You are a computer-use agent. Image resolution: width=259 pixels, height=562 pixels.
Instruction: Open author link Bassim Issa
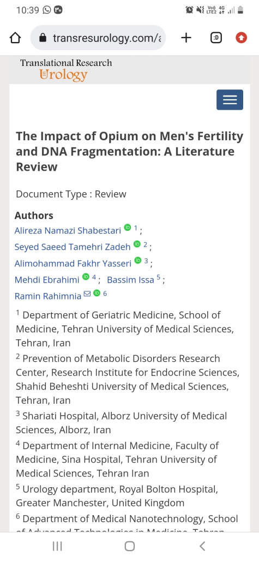[x=130, y=280]
